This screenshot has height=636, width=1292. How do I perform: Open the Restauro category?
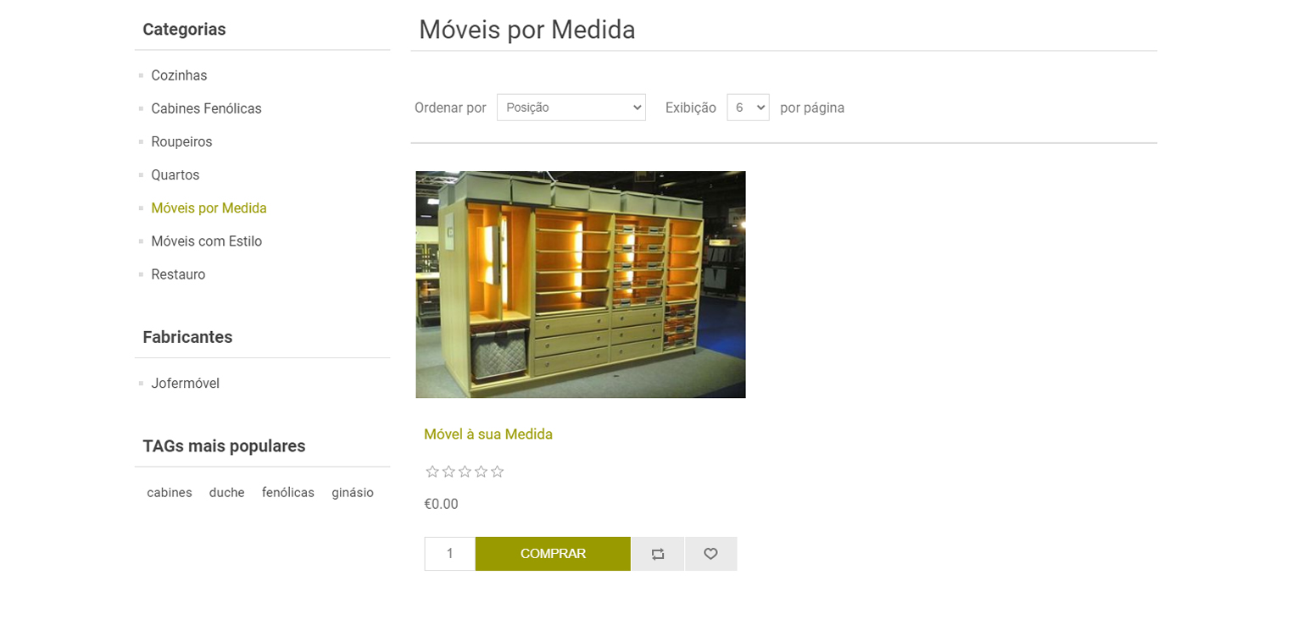pos(178,274)
